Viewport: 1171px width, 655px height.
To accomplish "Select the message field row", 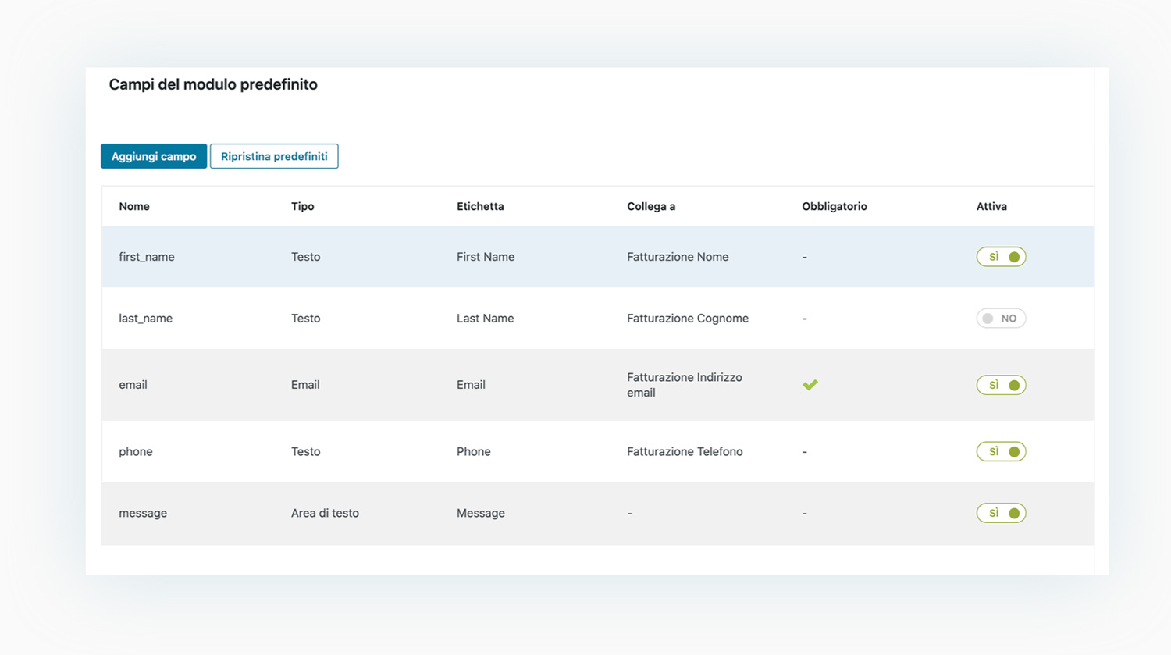I will point(143,513).
